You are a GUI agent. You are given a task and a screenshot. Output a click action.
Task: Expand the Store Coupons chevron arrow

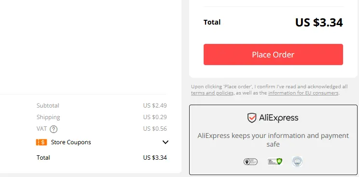point(166,142)
